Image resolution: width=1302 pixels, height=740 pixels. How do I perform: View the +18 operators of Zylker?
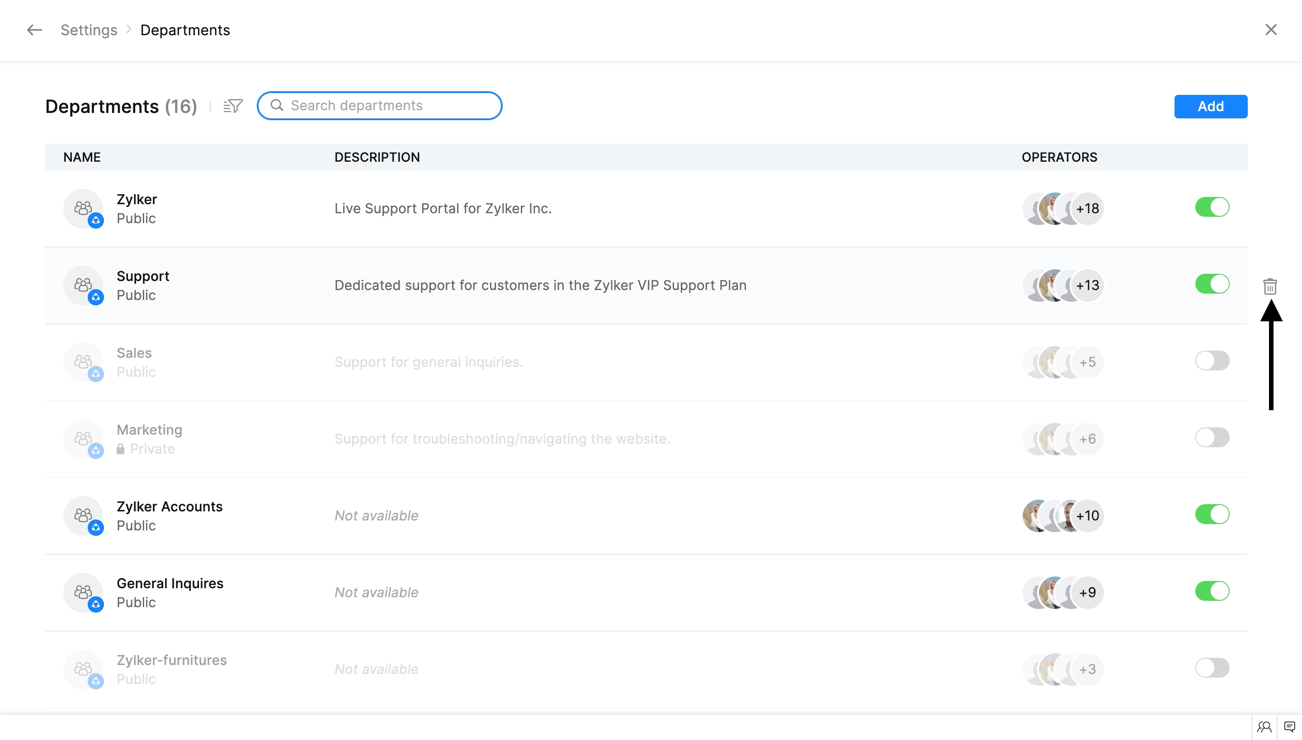(x=1087, y=208)
